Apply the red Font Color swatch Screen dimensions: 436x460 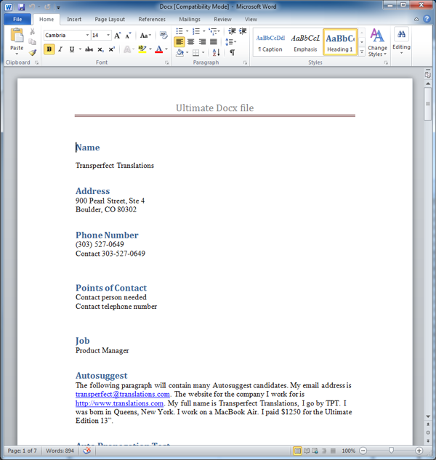pos(158,49)
